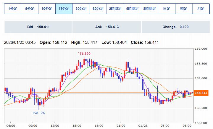The width and height of the screenshot is (213, 129).
Task: Click the Change 0.109 cell
Action: click(x=175, y=27)
